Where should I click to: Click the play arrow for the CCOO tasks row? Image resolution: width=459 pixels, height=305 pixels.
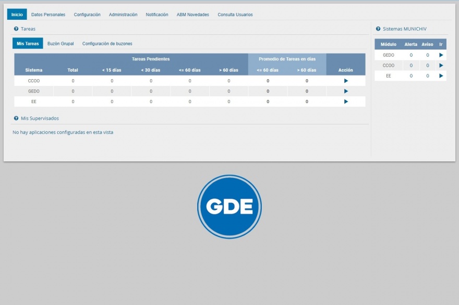346,81
